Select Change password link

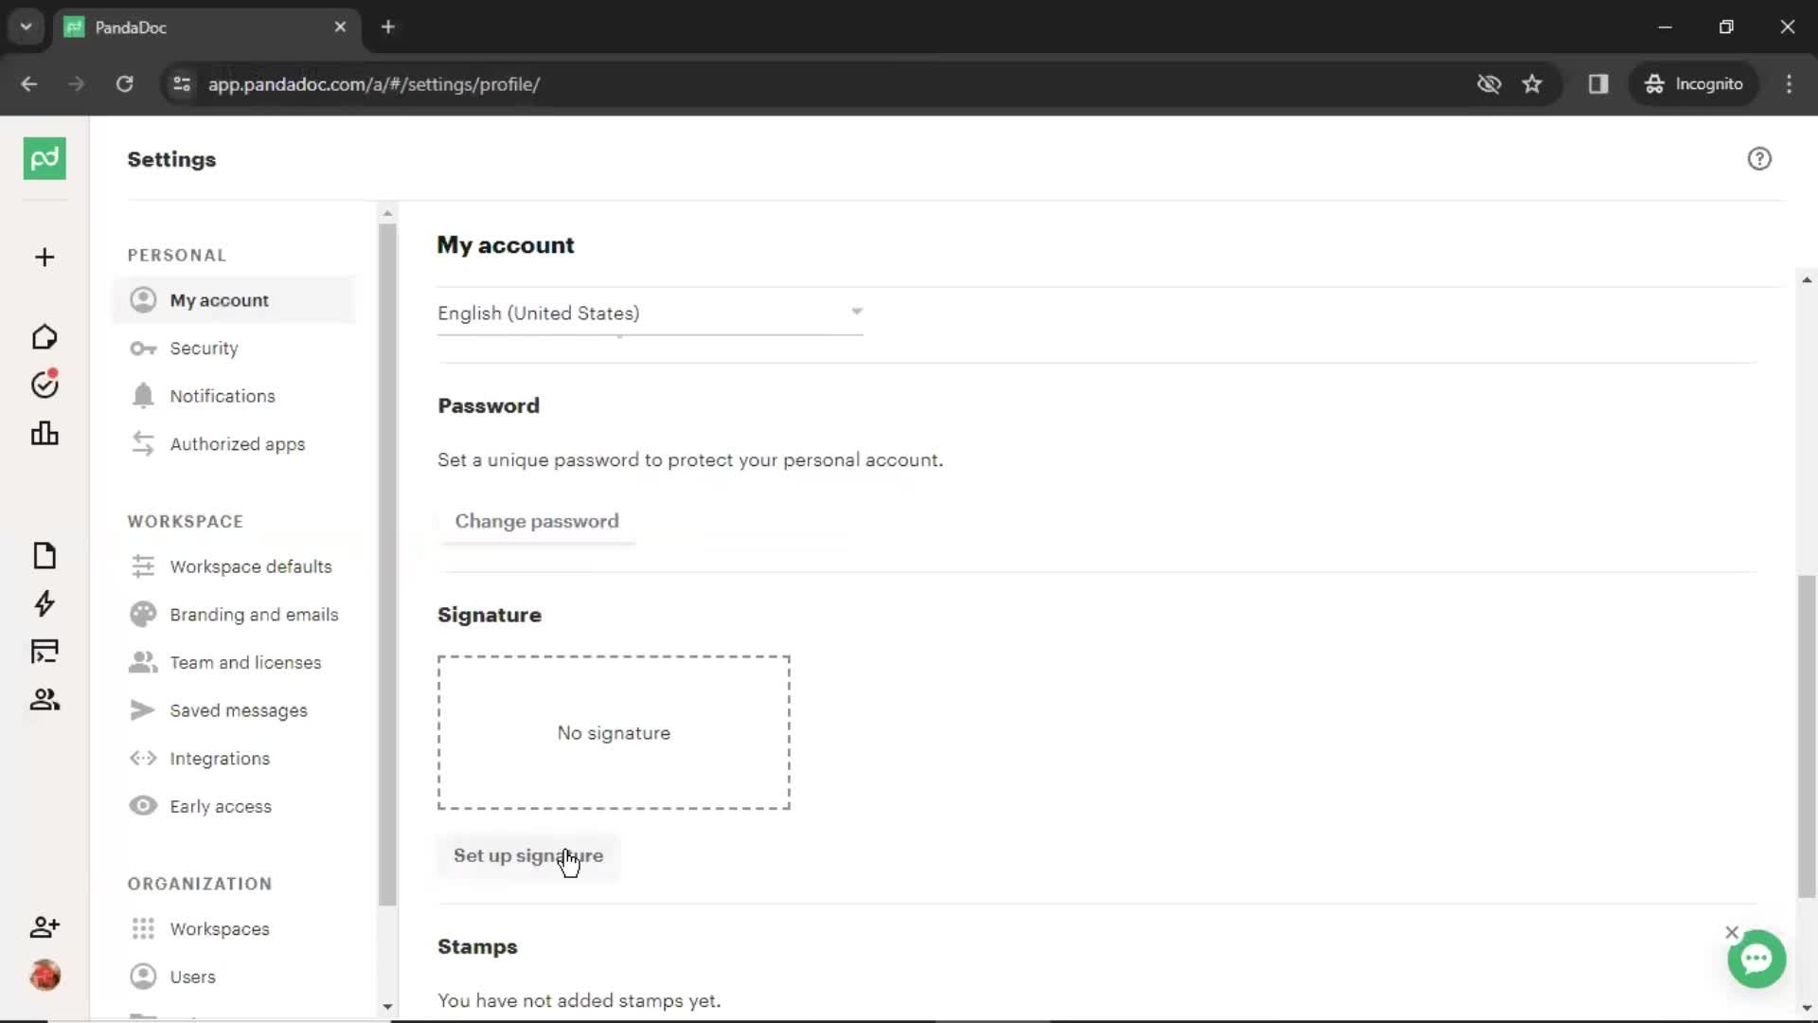[537, 521]
